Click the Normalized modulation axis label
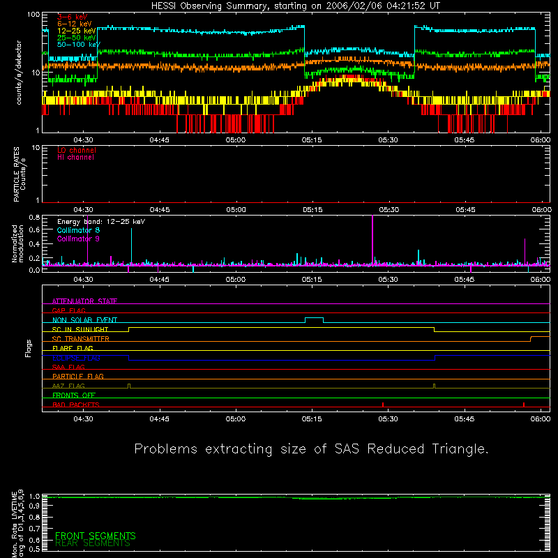This screenshot has height=558, width=558. point(17,243)
